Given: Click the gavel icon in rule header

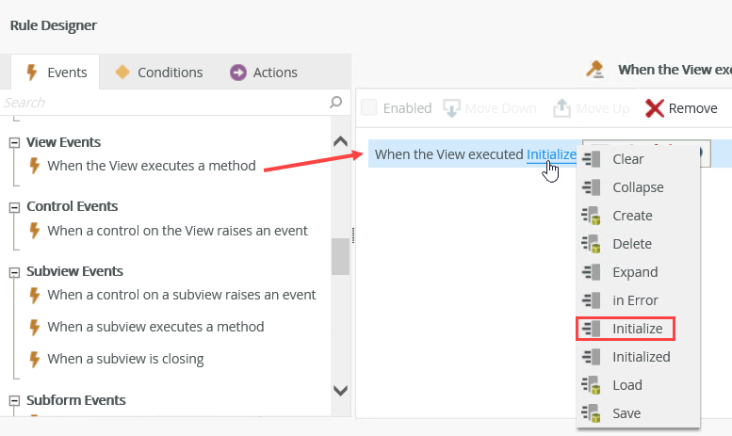Looking at the screenshot, I should coord(594,69).
